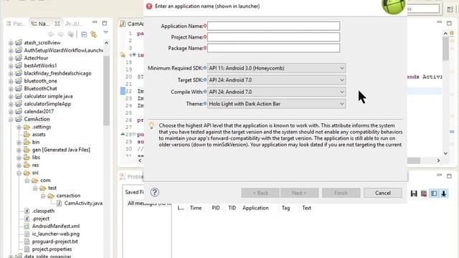Toggle the saved filters view in LogCat
This screenshot has width=459, height=258.
coord(434,193)
